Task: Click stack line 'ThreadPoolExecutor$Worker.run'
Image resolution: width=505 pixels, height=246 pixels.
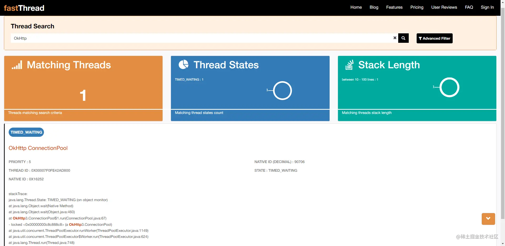Action: [79, 237]
